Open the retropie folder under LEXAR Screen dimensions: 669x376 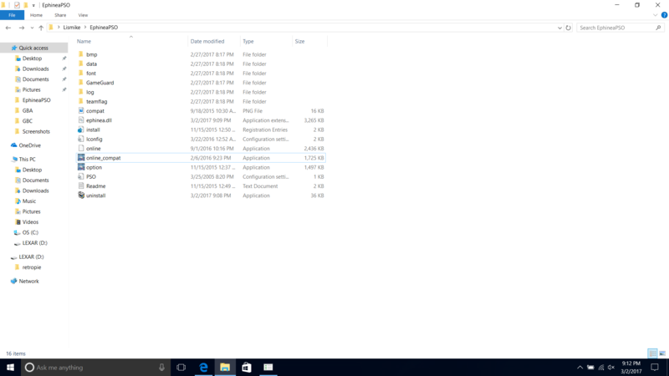32,267
